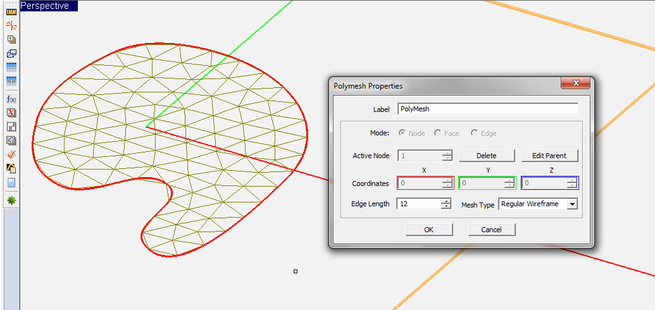Image resolution: width=655 pixels, height=310 pixels.
Task: Select the Face mode radio button
Action: point(437,133)
